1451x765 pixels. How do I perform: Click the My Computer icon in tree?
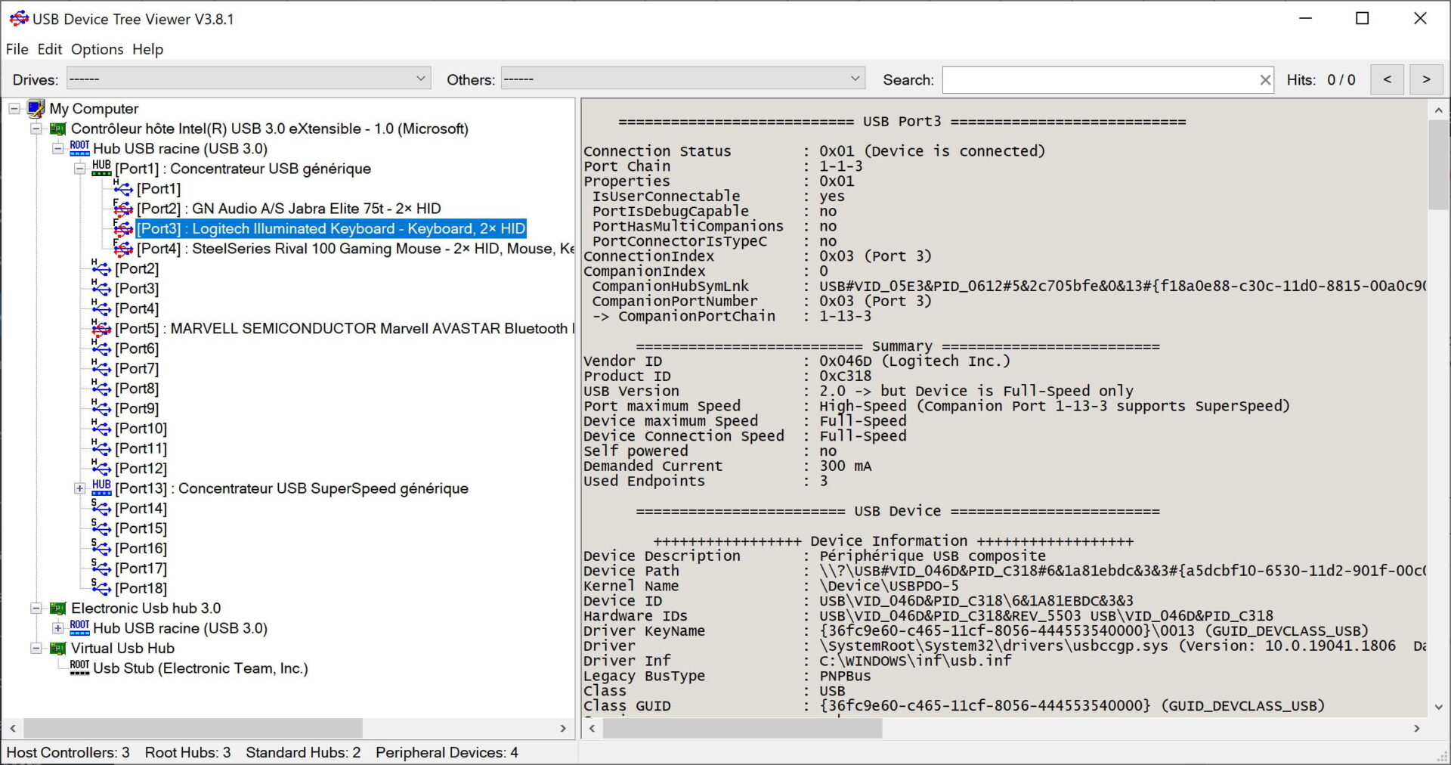[36, 109]
